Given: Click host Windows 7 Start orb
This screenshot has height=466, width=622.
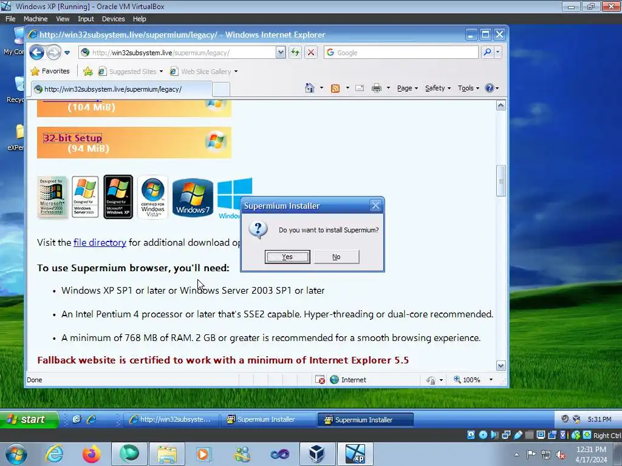Looking at the screenshot, I should [x=16, y=454].
